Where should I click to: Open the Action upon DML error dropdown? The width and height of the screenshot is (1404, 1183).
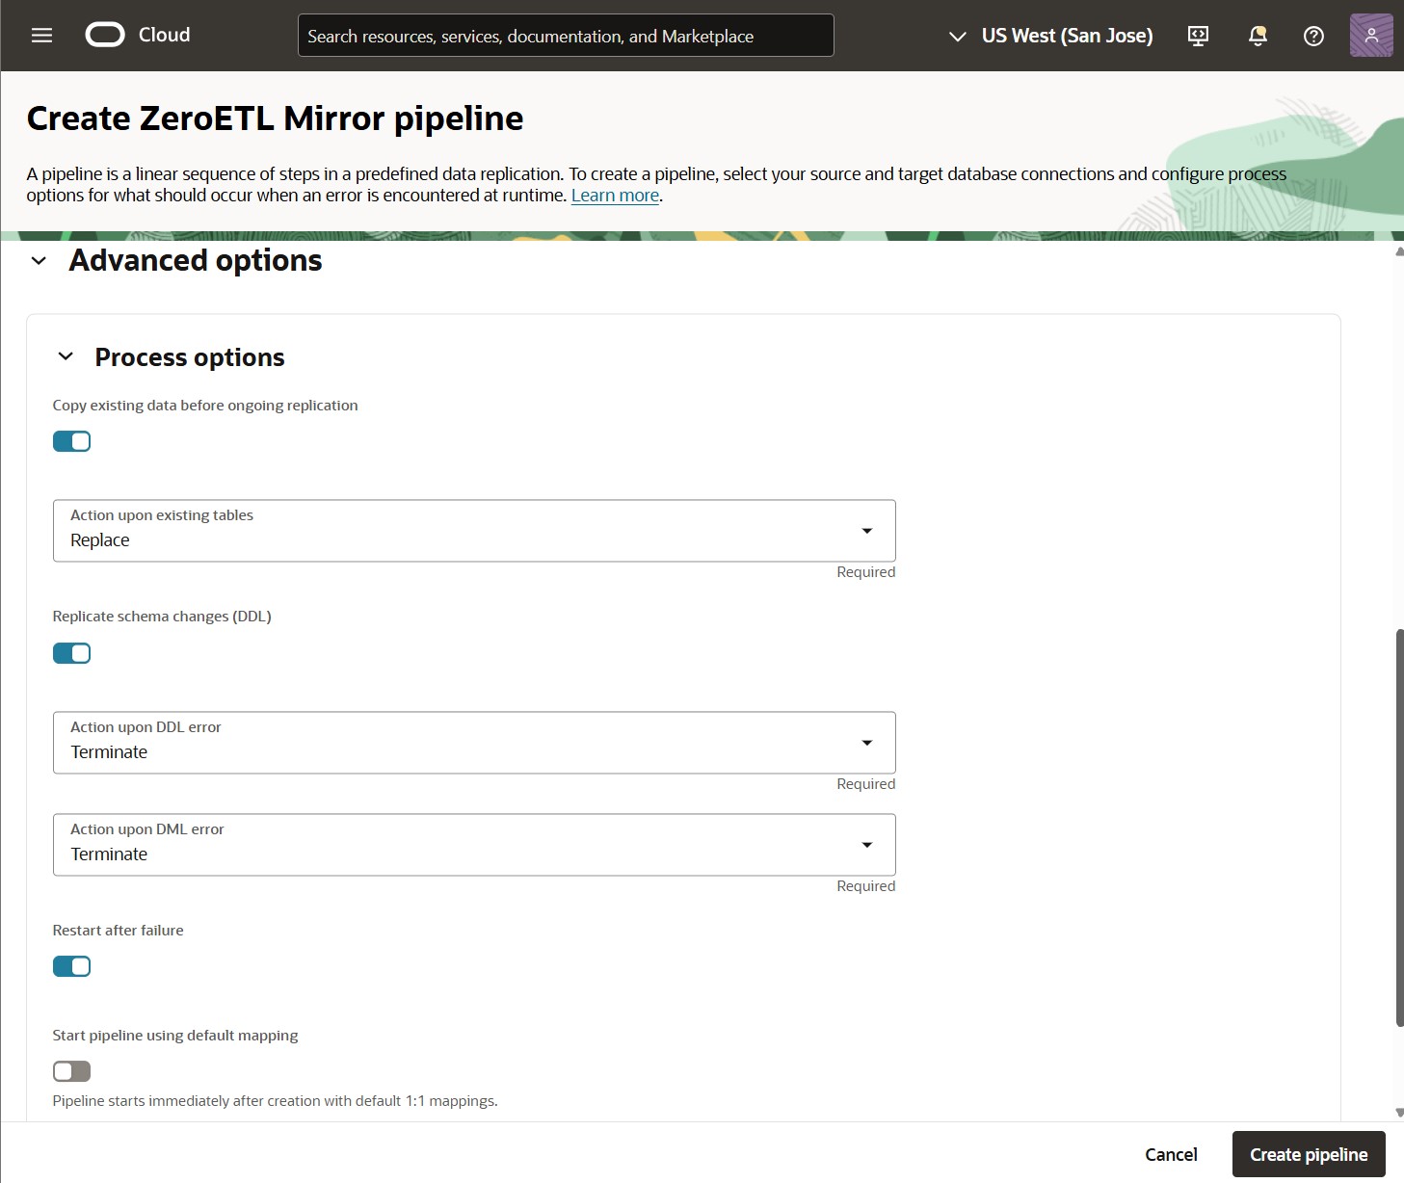coord(866,845)
